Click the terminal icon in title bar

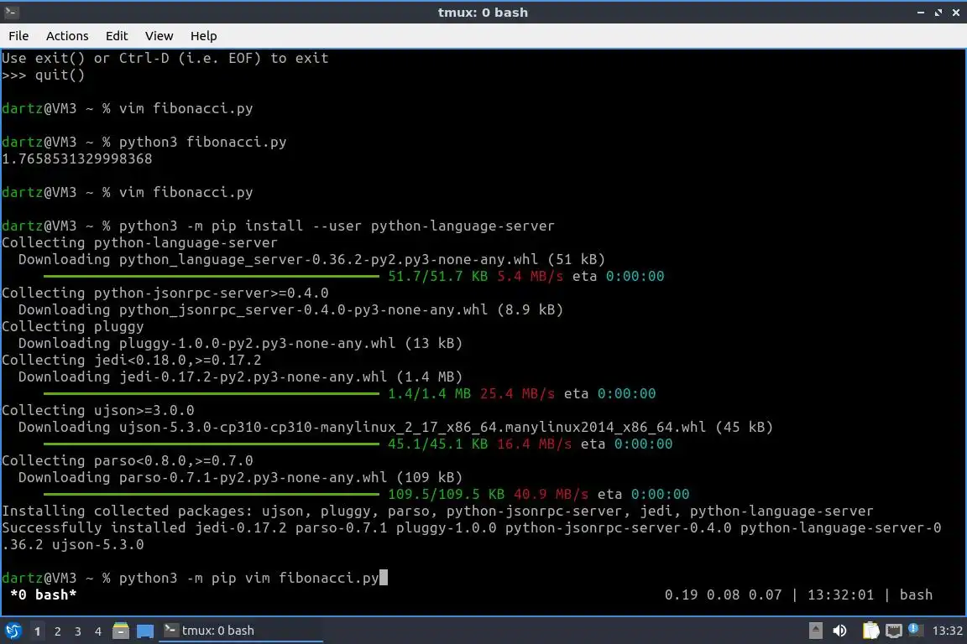[x=11, y=12]
